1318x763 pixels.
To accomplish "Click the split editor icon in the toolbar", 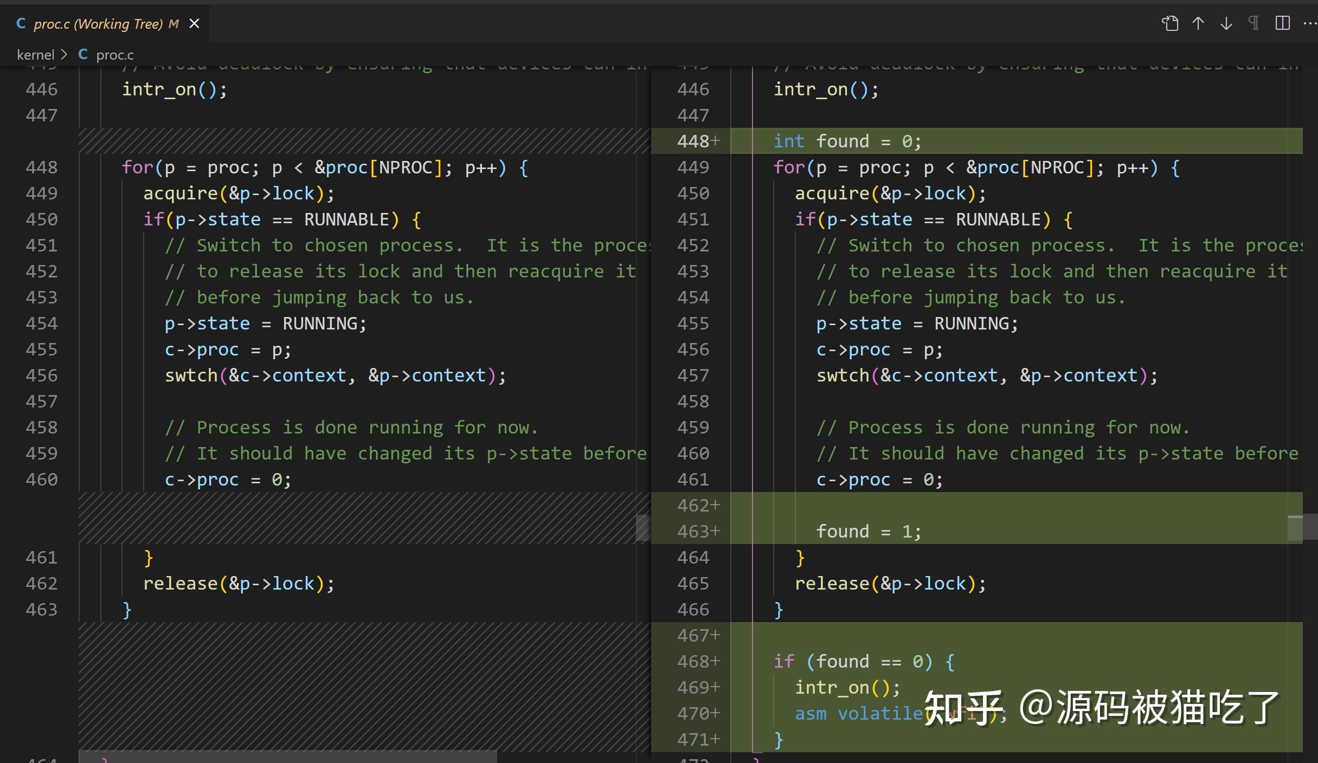I will point(1283,23).
